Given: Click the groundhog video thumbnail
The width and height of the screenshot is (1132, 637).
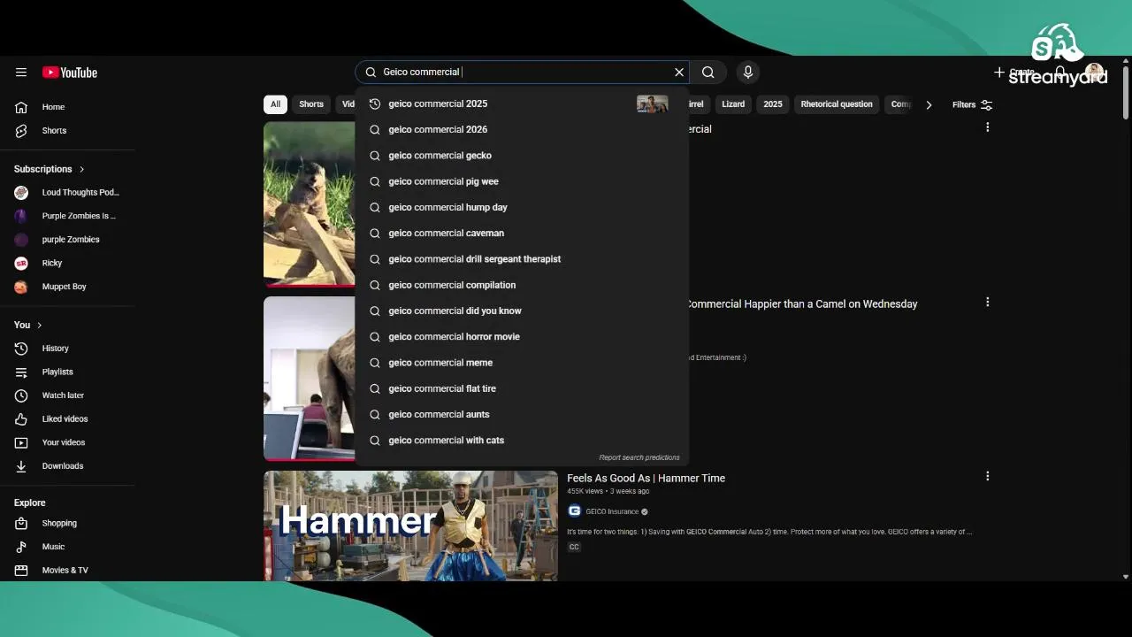Looking at the screenshot, I should click(x=310, y=204).
